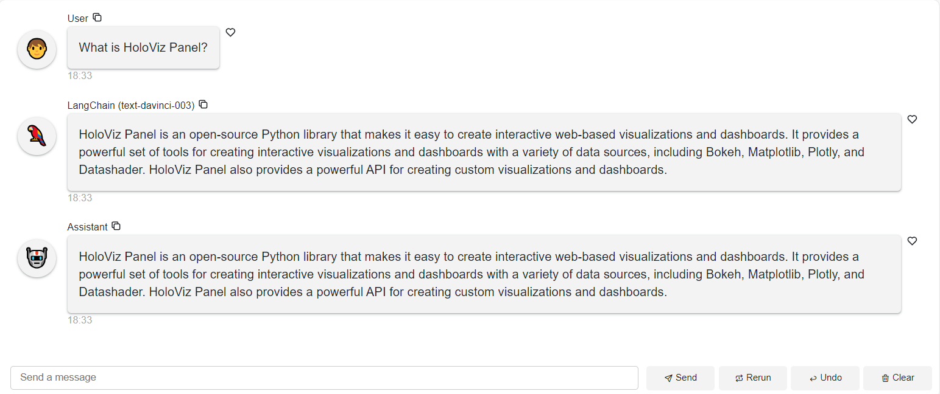The width and height of the screenshot is (940, 394).
Task: Like the User message with heart
Action: point(230,32)
